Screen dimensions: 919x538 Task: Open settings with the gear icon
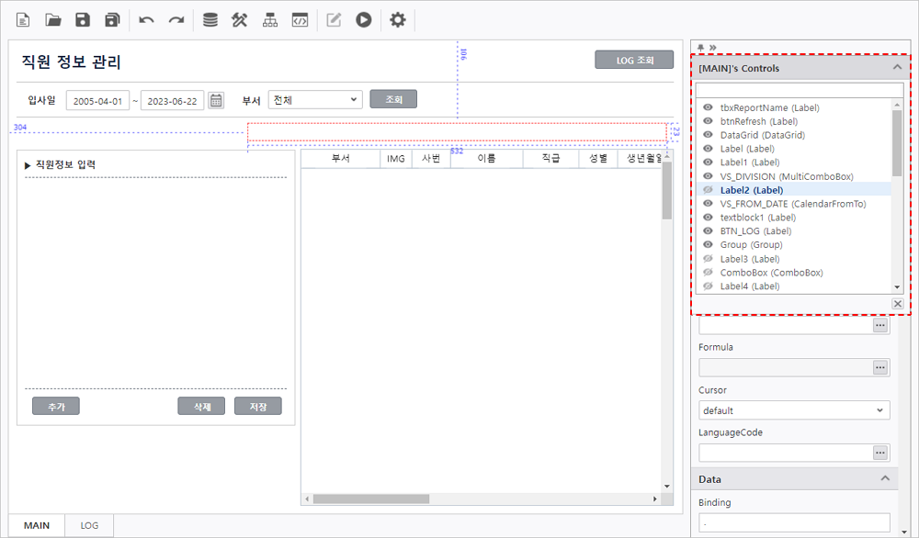[x=397, y=19]
